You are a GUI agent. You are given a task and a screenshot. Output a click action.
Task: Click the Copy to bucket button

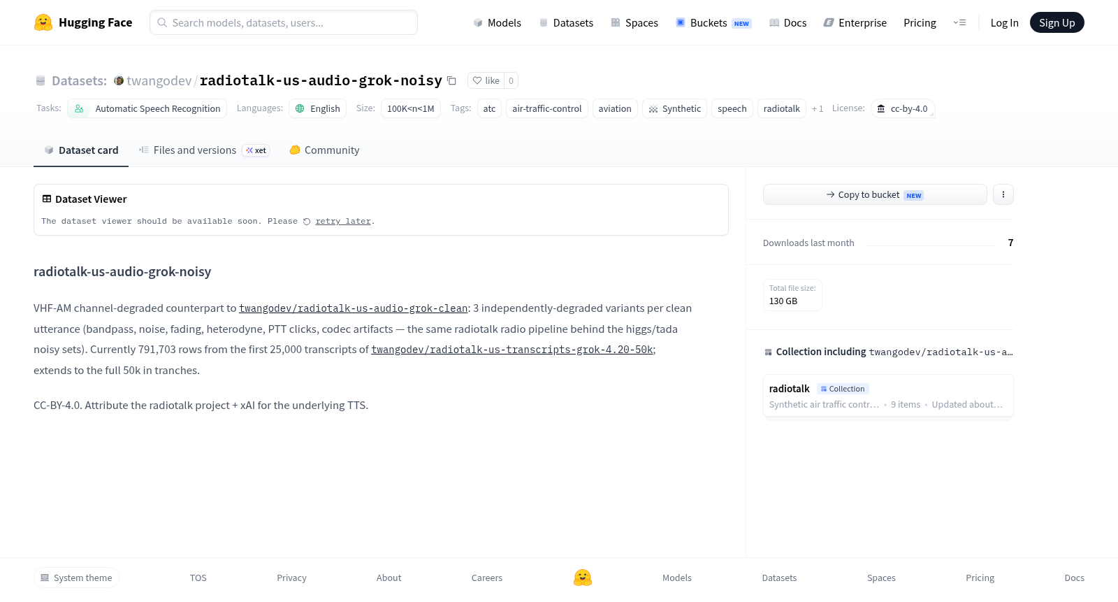point(875,194)
